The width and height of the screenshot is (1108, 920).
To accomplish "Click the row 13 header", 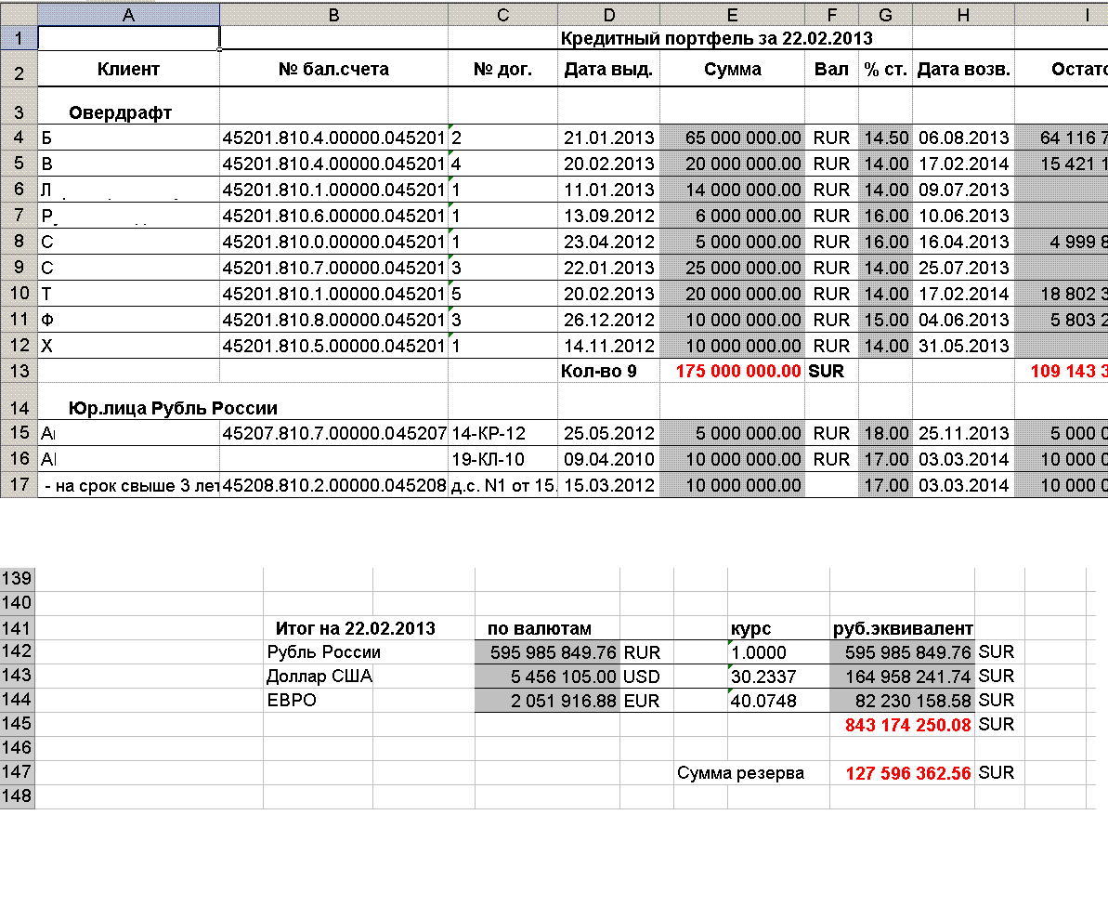I will tap(19, 371).
